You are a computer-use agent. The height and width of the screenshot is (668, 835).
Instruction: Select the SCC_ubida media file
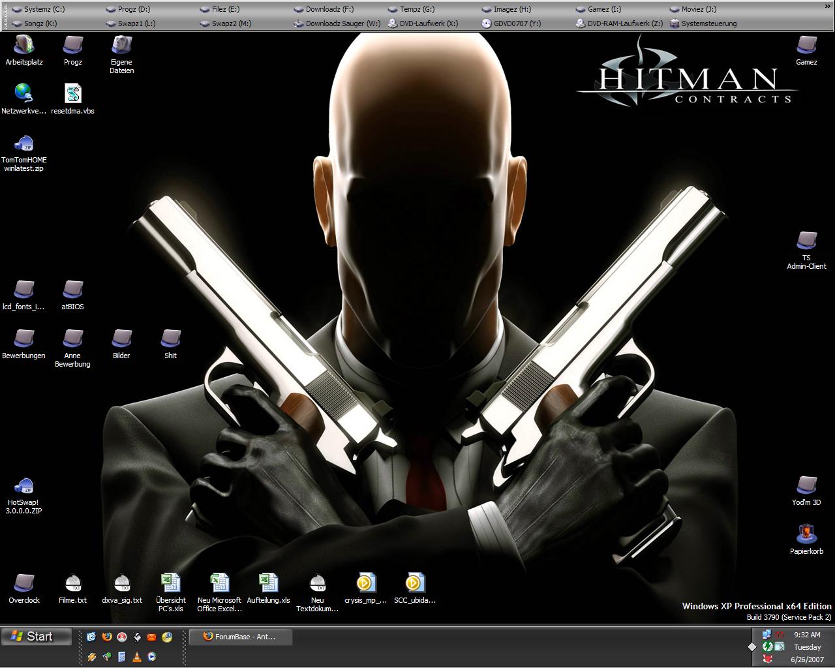click(x=415, y=588)
